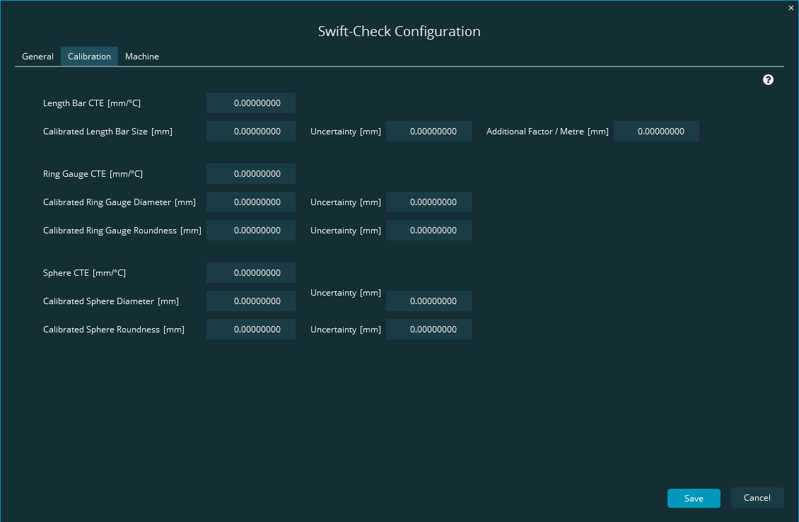The width and height of the screenshot is (799, 522).
Task: Click the Sphere CTE input field
Action: (250, 272)
